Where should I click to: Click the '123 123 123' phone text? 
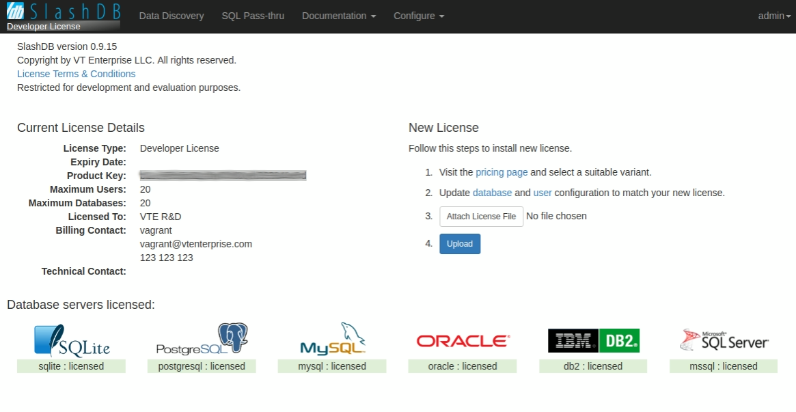pos(167,258)
